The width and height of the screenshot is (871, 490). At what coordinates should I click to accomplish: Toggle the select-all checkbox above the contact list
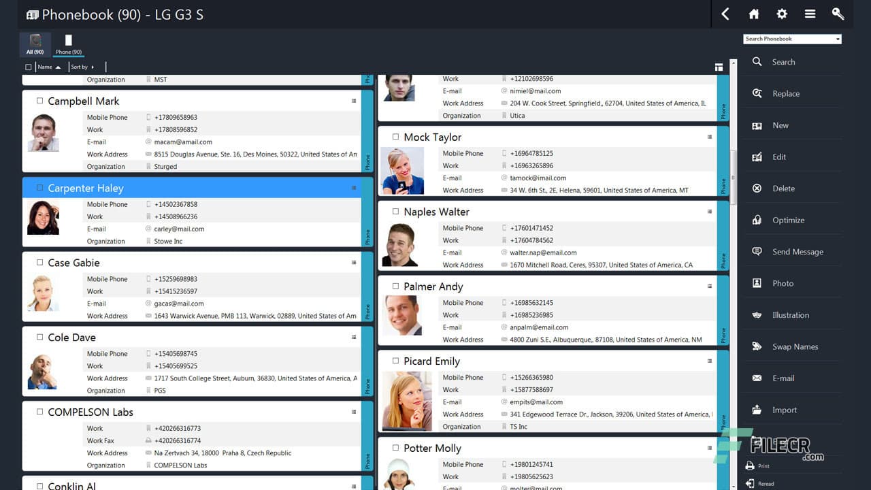tap(28, 67)
